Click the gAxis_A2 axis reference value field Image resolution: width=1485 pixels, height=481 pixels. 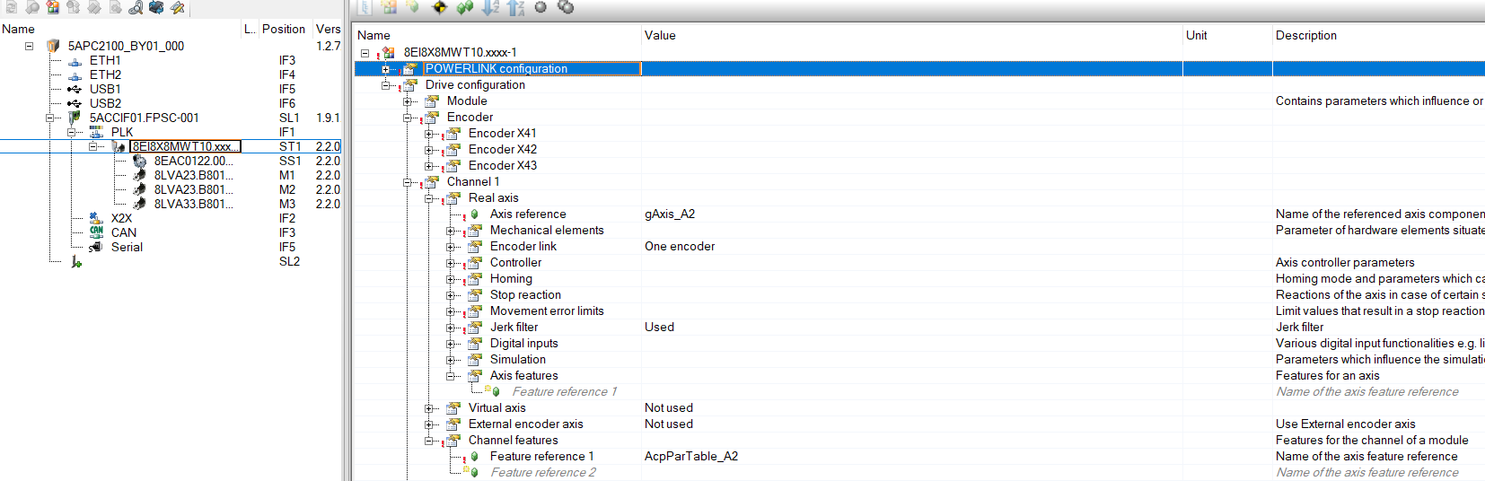click(x=670, y=214)
